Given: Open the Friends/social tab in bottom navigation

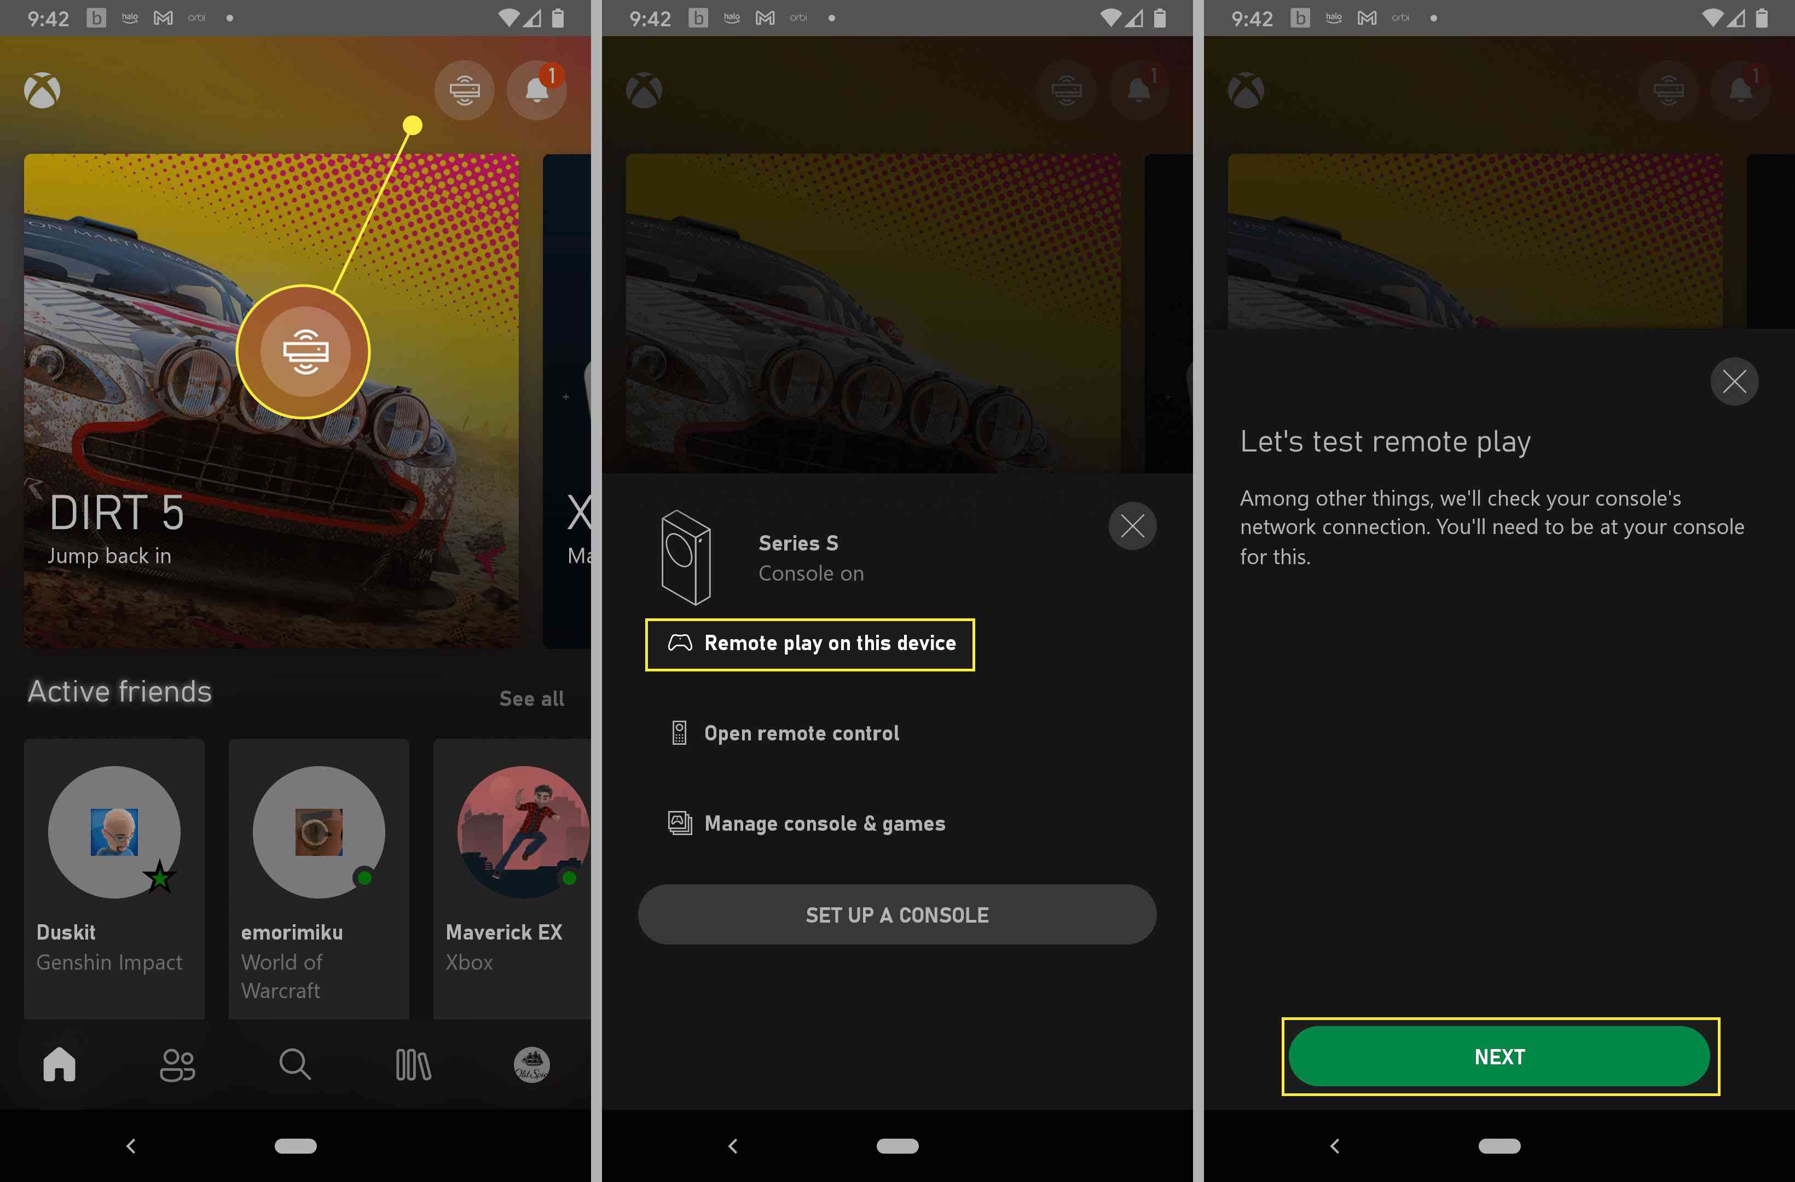Looking at the screenshot, I should coord(177,1064).
